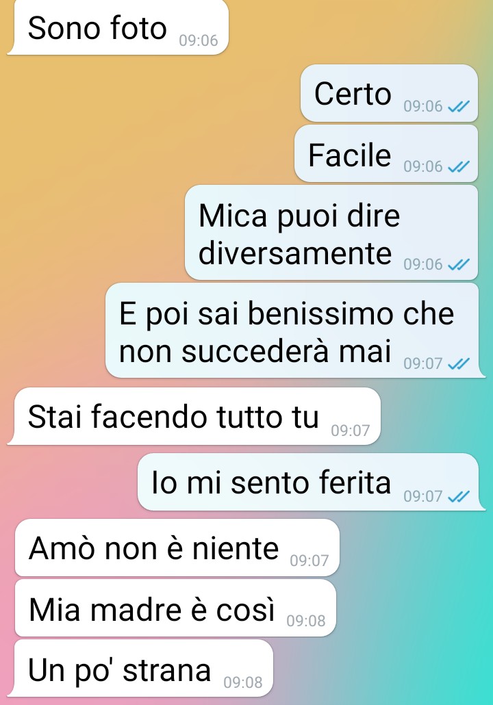Screen dimensions: 493x705
Task: Select the 'Certo' message bubble
Action: 389,93
